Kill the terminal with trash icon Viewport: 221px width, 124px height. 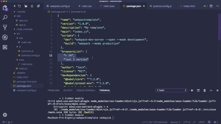pos(204,90)
